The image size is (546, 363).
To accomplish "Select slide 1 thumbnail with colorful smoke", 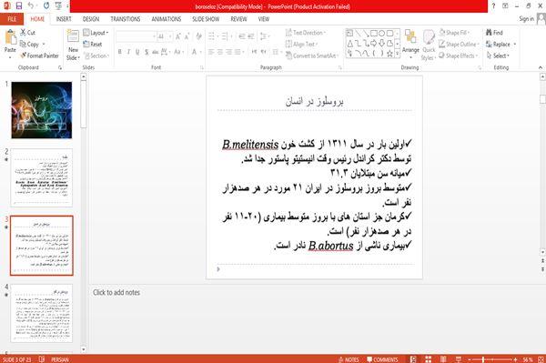I will [42, 110].
